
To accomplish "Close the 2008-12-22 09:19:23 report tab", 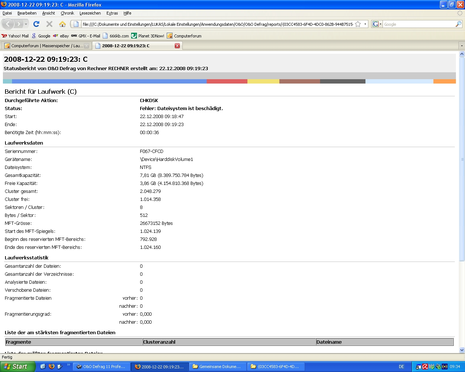I will click(177, 46).
